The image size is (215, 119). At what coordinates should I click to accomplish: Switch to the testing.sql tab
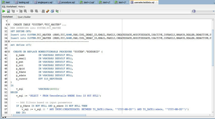point(22,2)
